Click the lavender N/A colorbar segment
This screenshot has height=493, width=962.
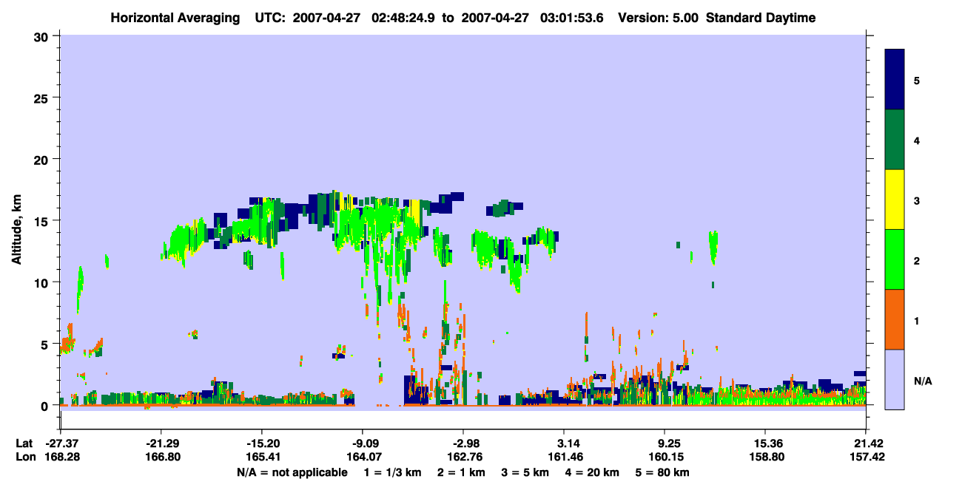(x=895, y=379)
